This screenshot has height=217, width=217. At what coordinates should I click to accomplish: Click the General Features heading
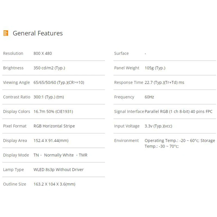tap(38, 33)
